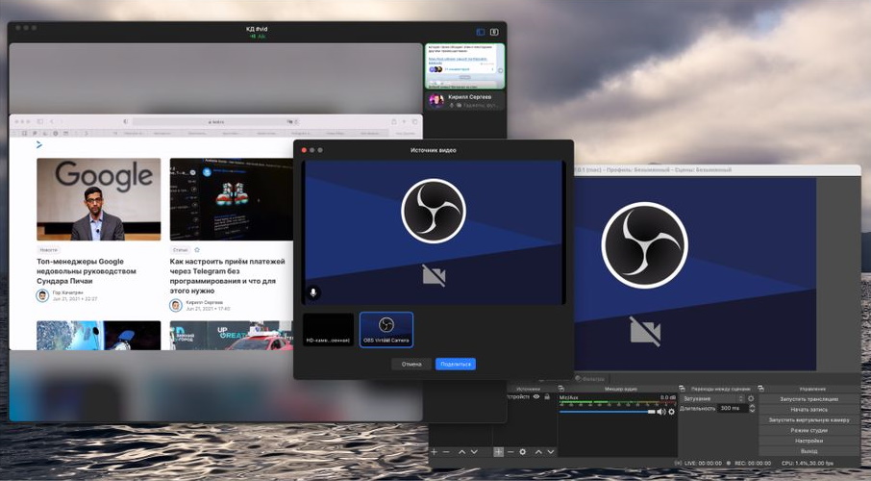Add a new source with the highlighted plus icon
This screenshot has width=871, height=481.
tap(498, 452)
